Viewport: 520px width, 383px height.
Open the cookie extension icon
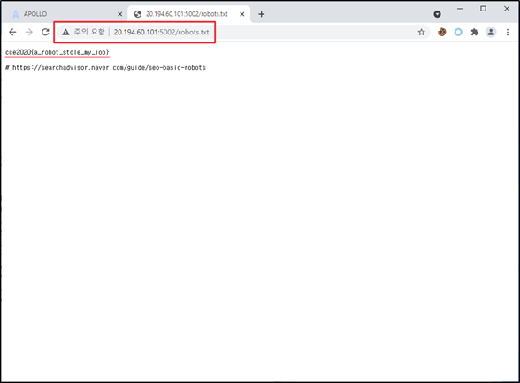(x=442, y=32)
